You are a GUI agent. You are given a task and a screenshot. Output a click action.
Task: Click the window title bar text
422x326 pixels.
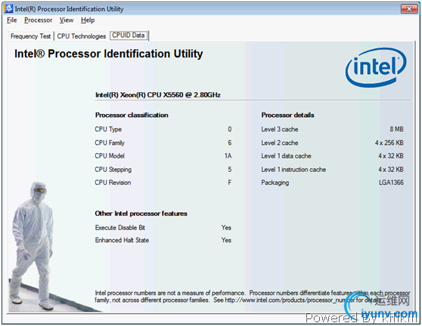[69, 9]
